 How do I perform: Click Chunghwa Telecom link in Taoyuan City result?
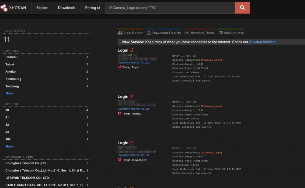coord(134,155)
